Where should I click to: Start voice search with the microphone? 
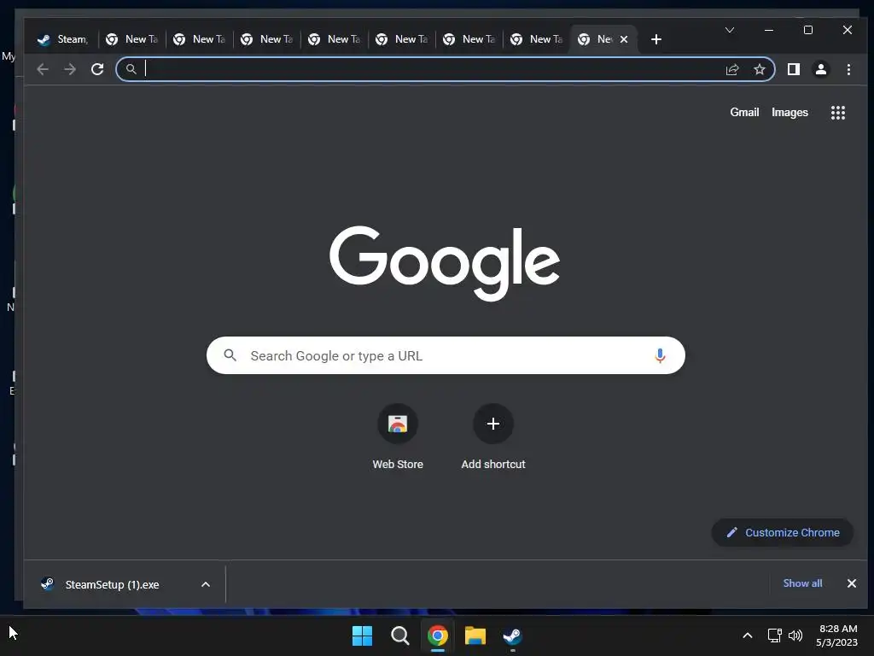click(x=660, y=356)
